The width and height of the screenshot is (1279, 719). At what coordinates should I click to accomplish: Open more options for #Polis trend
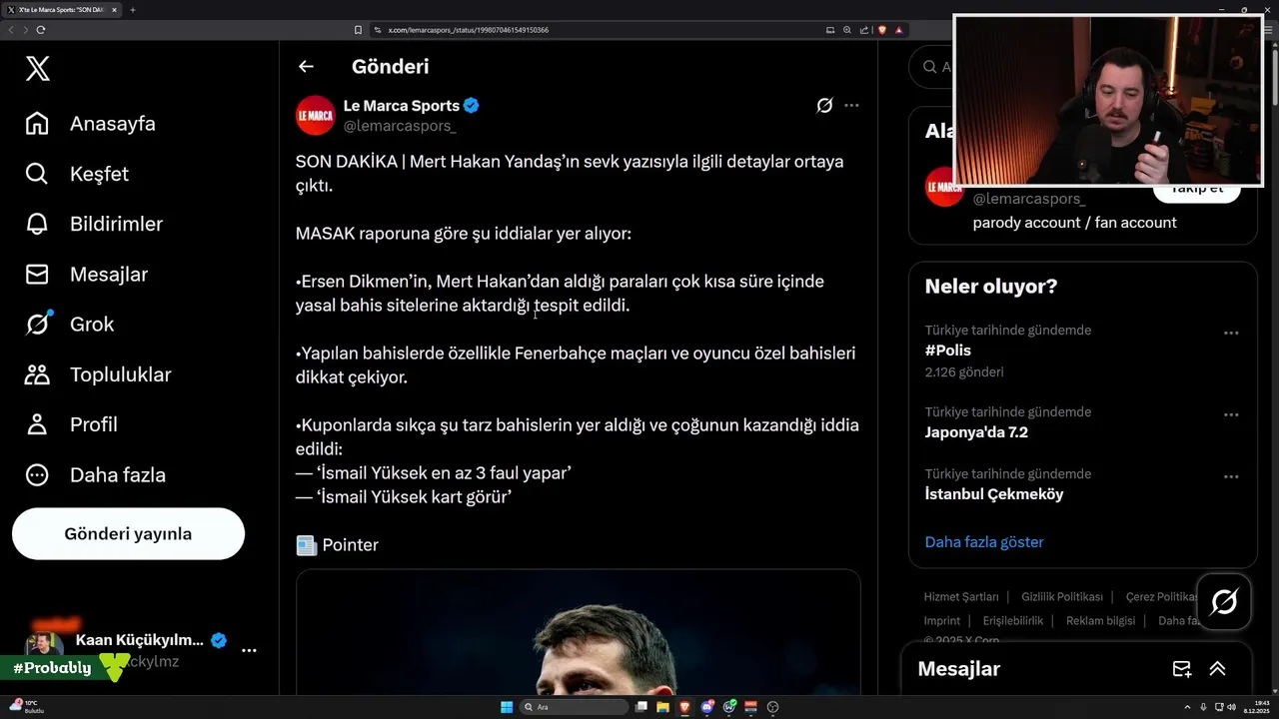(x=1231, y=333)
